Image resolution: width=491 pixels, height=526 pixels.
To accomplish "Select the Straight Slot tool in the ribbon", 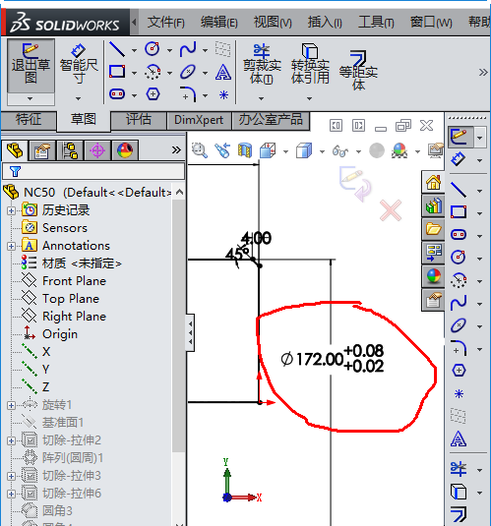I will 117,94.
